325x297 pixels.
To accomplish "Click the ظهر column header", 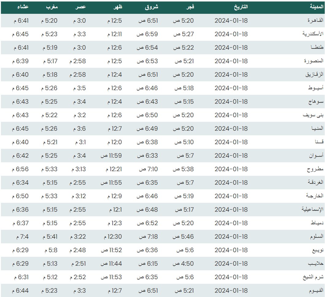I will (x=118, y=7).
